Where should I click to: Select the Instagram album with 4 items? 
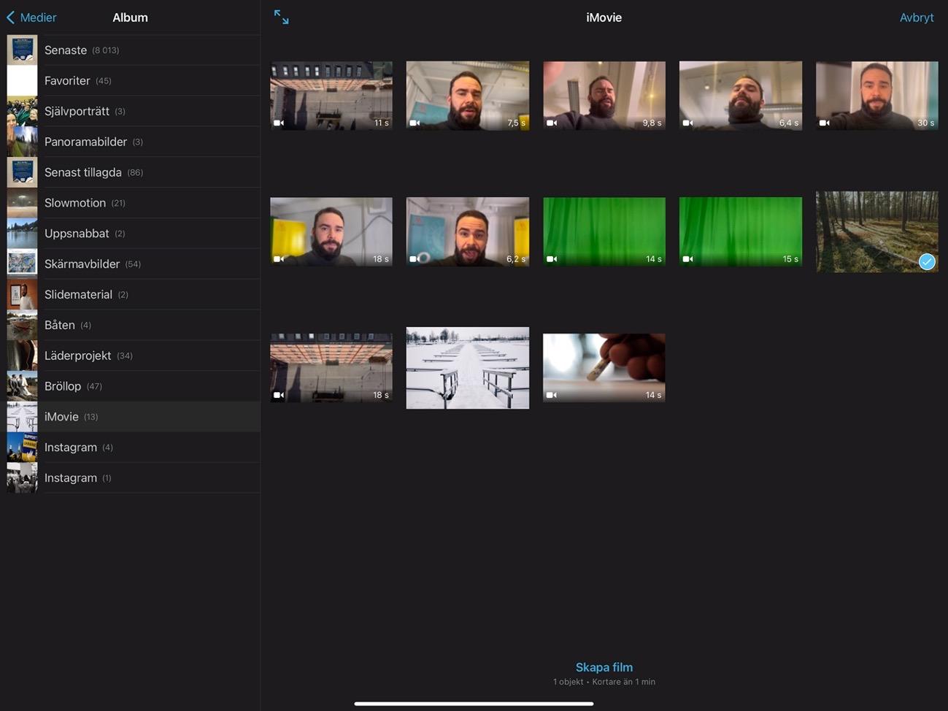(130, 447)
